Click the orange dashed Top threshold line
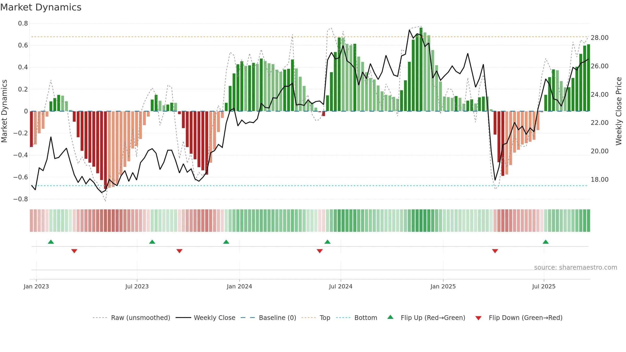Screen dimensions: 626x352 pos(310,37)
